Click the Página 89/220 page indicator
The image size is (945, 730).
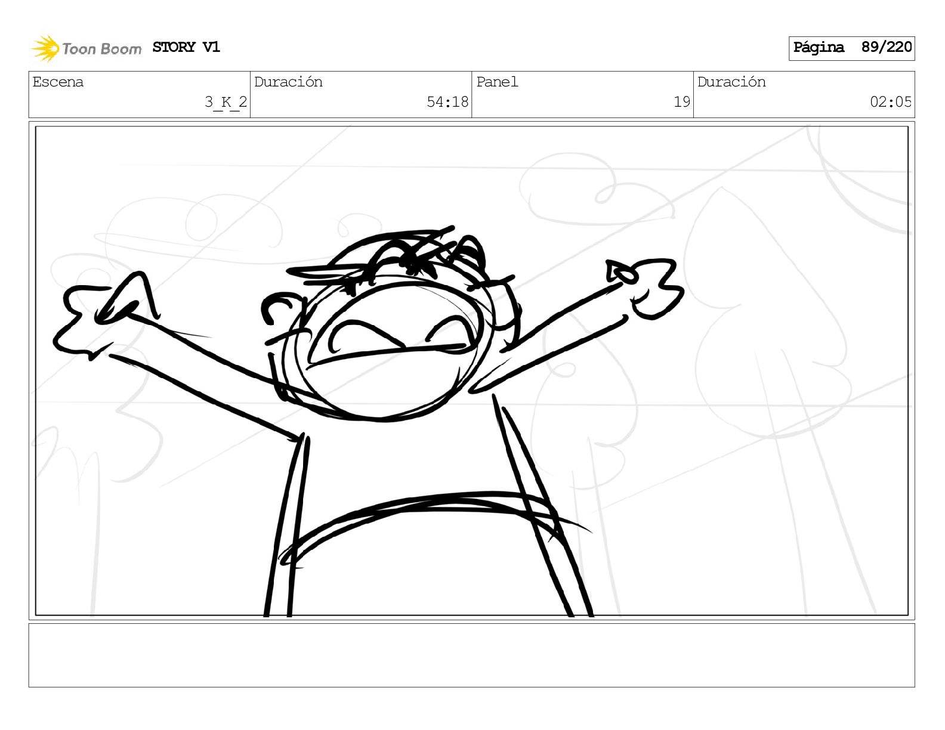tap(852, 48)
